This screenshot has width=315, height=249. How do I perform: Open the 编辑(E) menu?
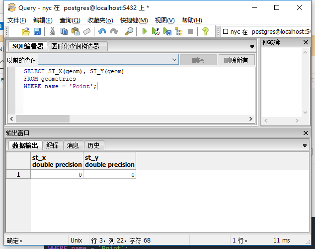[x=43, y=20]
